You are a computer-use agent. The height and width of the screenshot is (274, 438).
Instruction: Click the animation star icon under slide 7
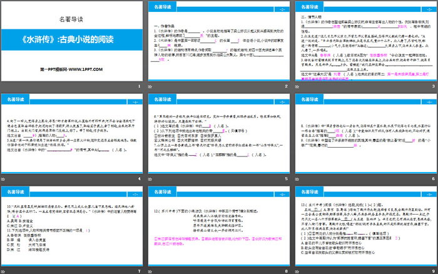(x=3, y=271)
